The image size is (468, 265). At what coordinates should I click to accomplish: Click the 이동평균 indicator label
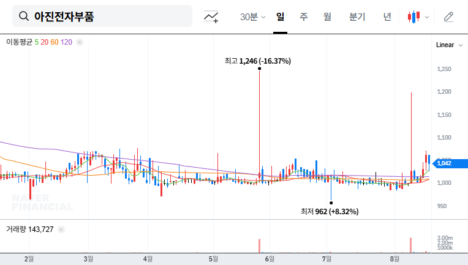coord(19,42)
